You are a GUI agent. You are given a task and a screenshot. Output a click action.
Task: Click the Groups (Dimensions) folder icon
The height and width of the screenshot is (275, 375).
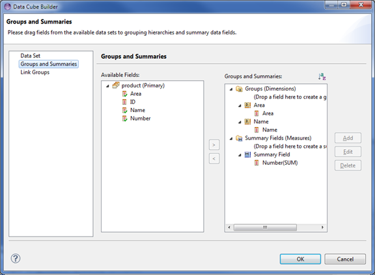[239, 89]
